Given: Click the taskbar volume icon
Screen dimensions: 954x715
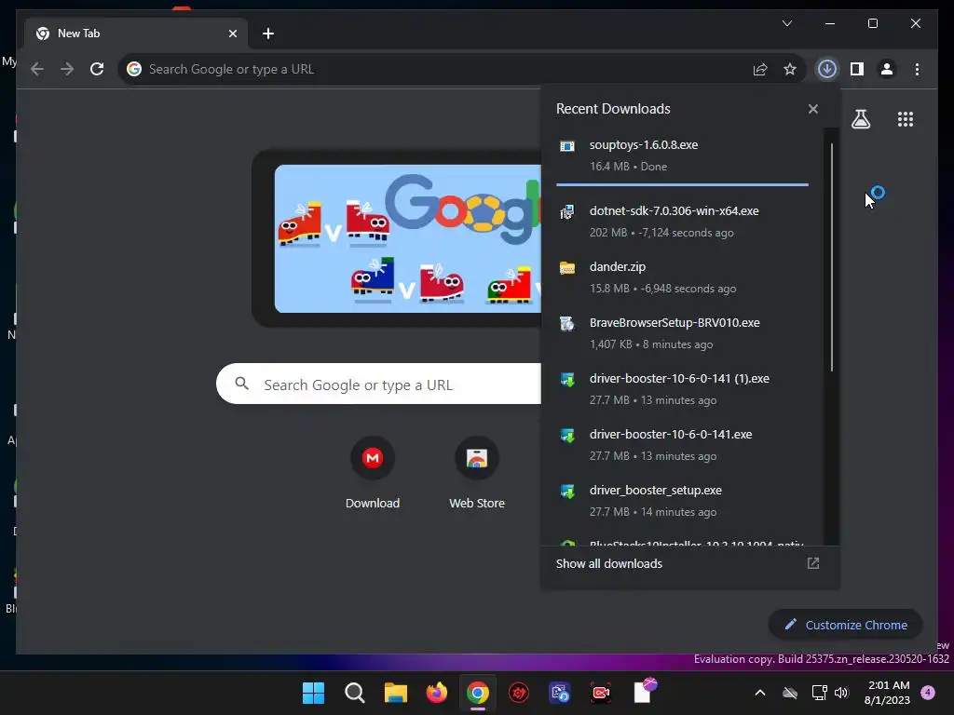Looking at the screenshot, I should (841, 693).
